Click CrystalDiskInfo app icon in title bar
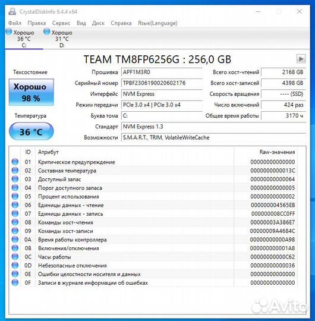The height and width of the screenshot is (321, 315). (x=12, y=11)
